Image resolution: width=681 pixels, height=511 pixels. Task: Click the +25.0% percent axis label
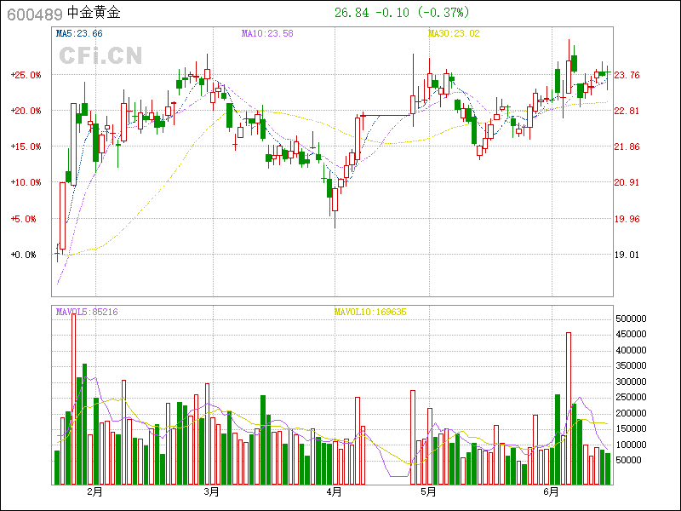click(25, 75)
